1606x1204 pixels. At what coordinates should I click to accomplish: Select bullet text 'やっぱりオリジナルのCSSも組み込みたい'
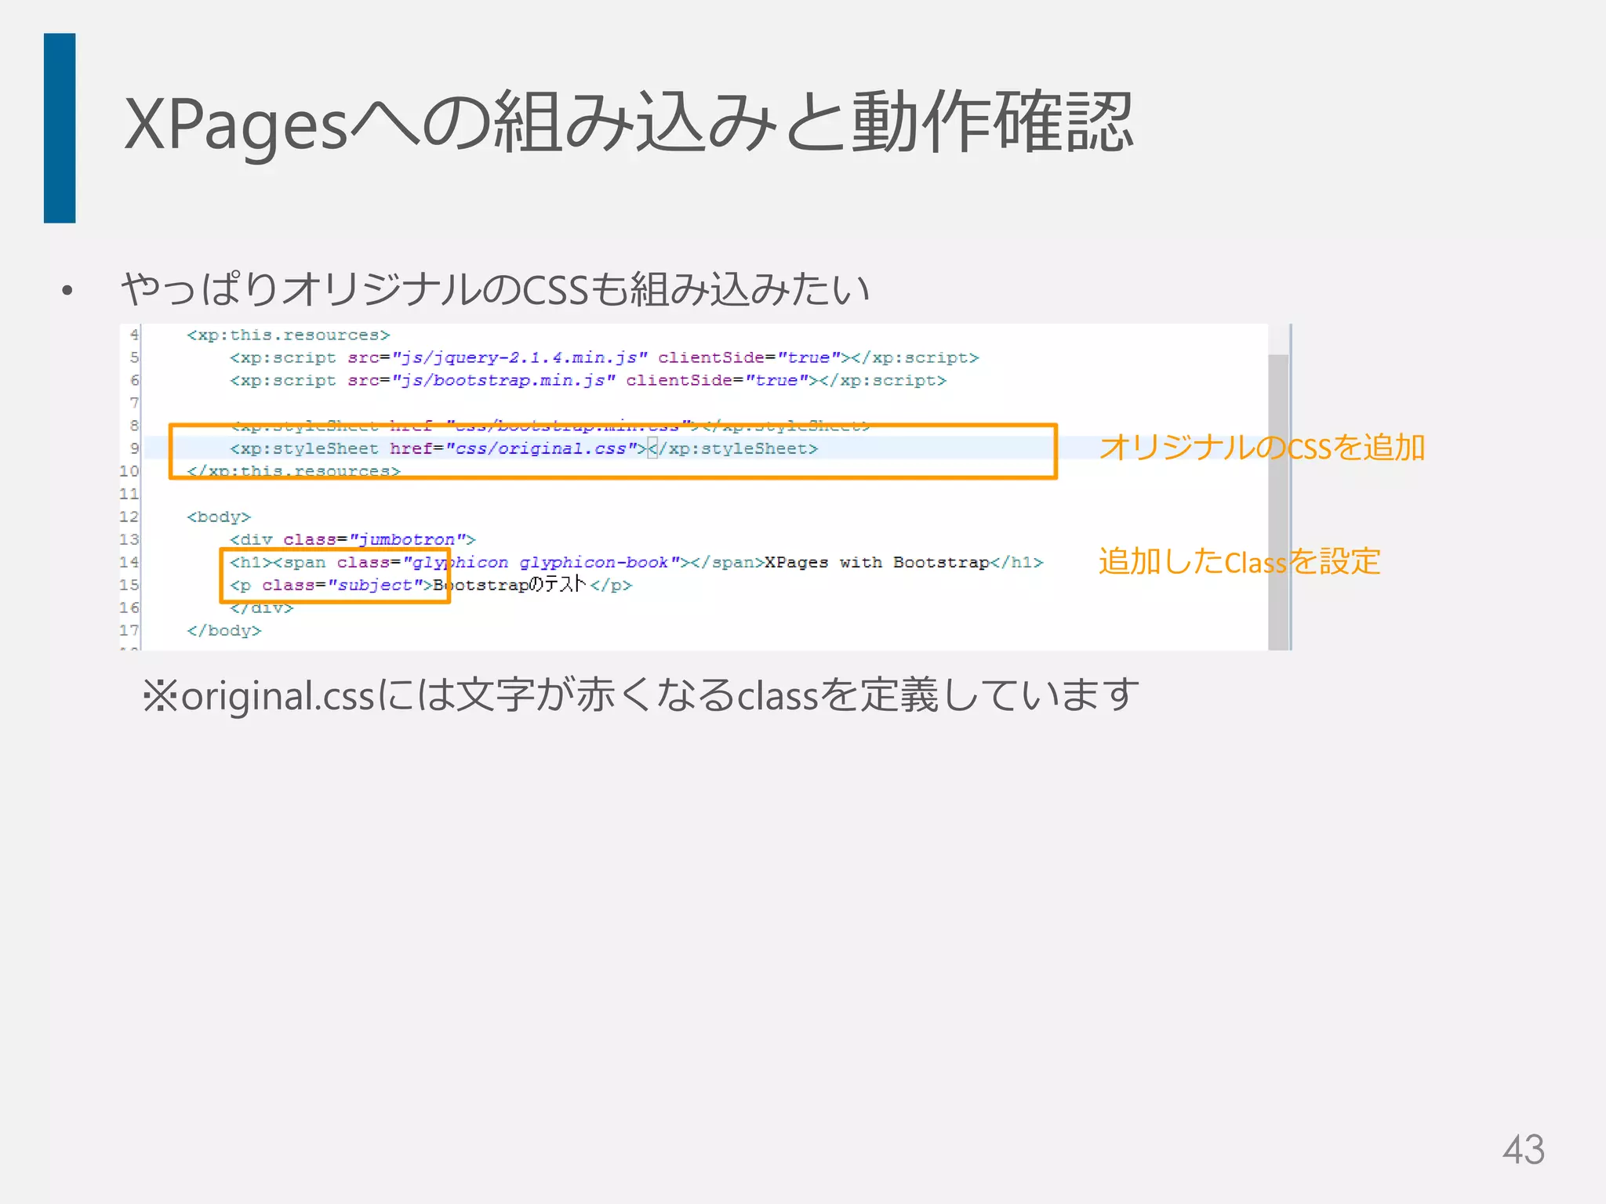click(x=496, y=288)
